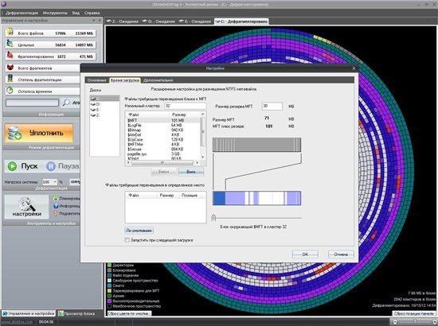
Task: Click the Уплотнить database icon
Action: [x=15, y=133]
